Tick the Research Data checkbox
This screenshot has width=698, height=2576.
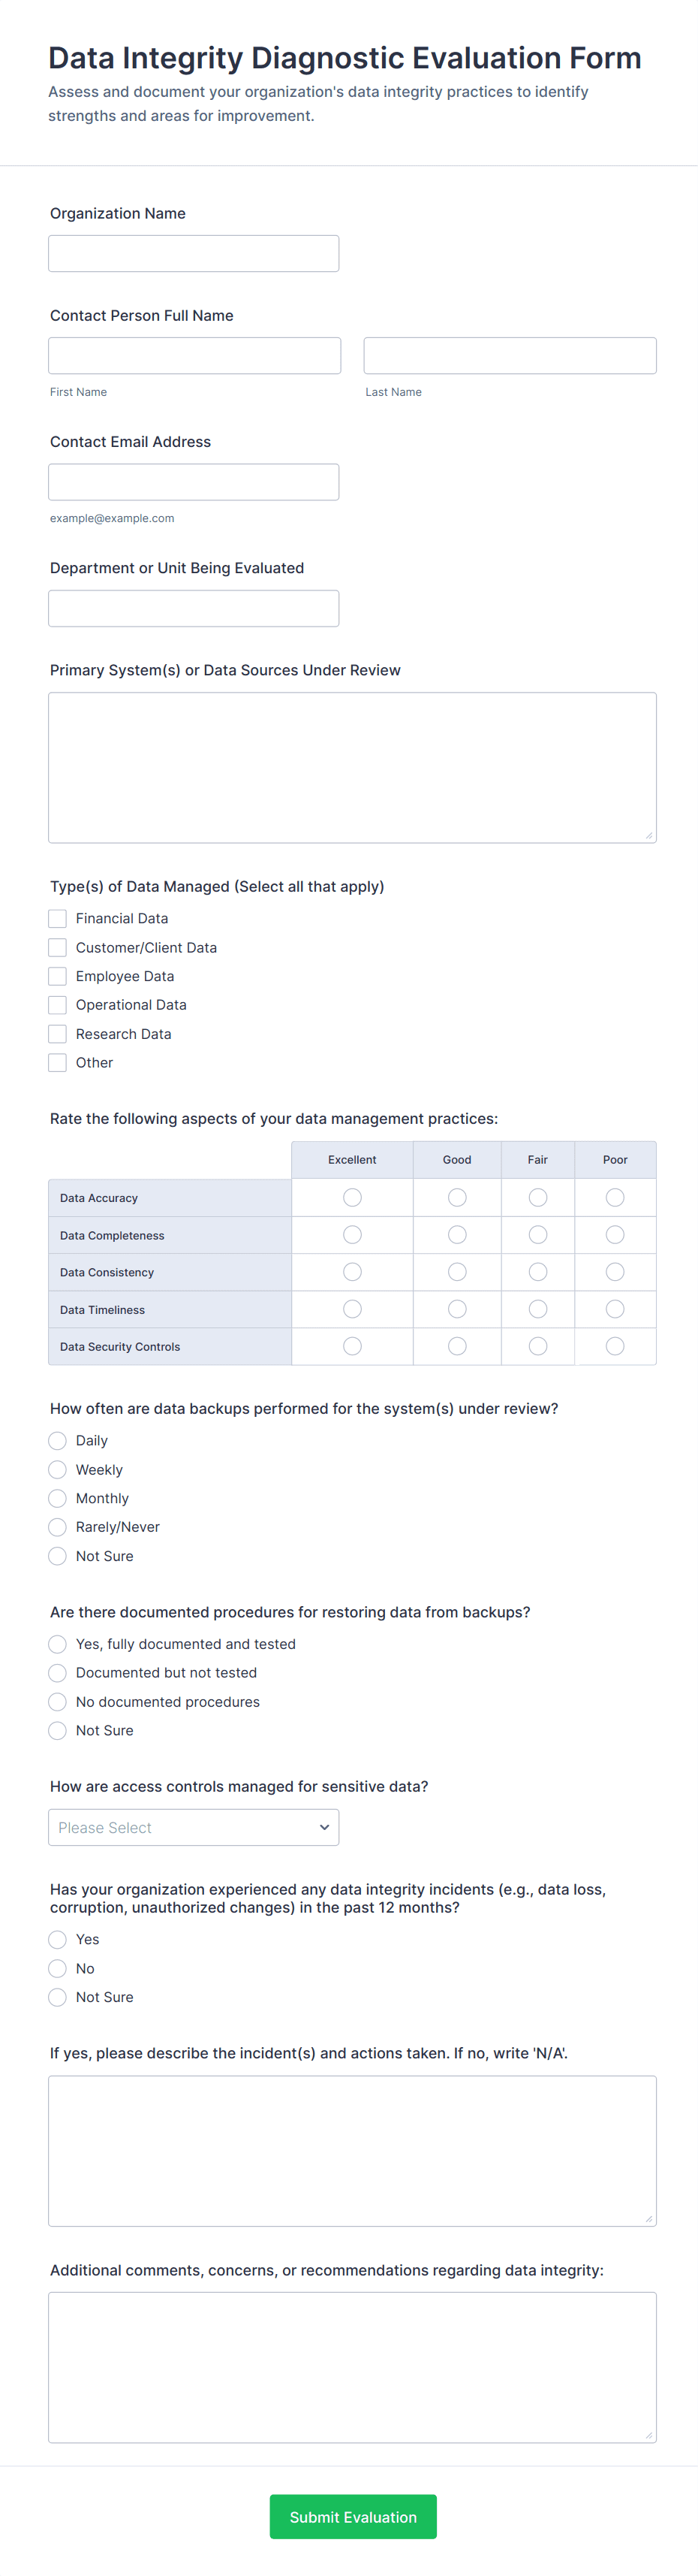click(x=58, y=1034)
